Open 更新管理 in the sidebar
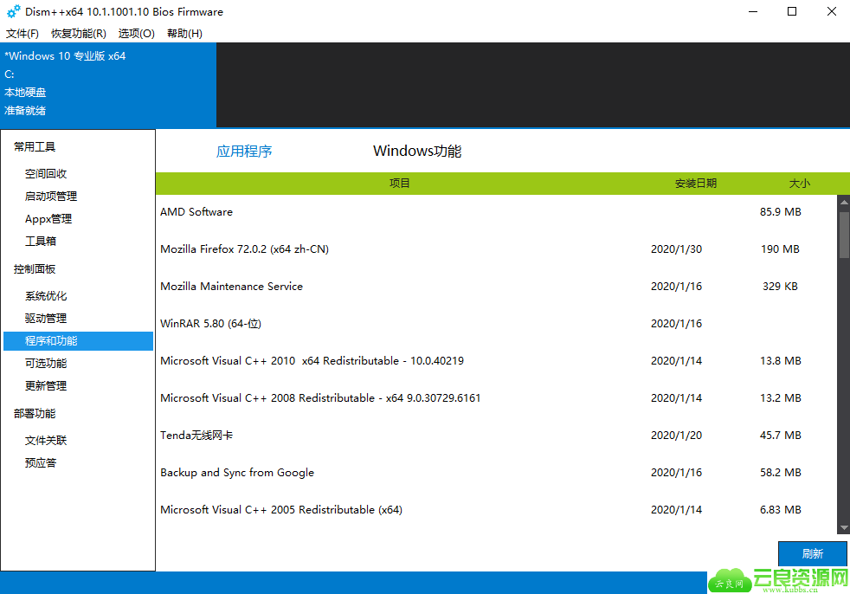The image size is (850, 594). (46, 386)
